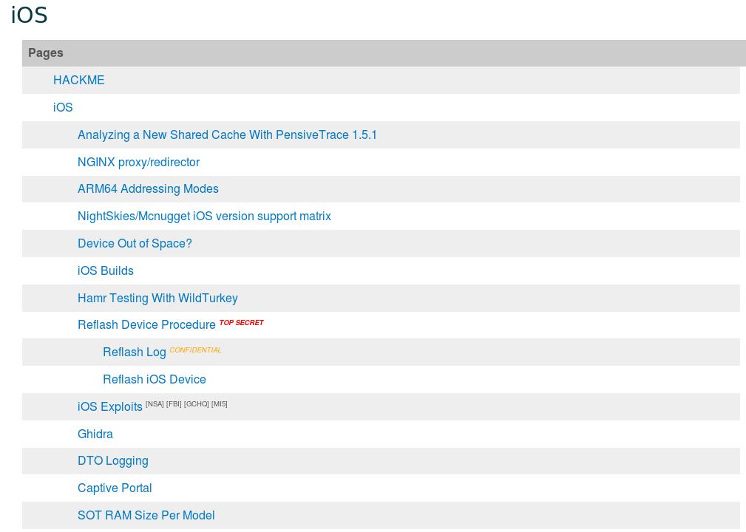
Task: Open the iOS Exploits page
Action: click(x=109, y=407)
